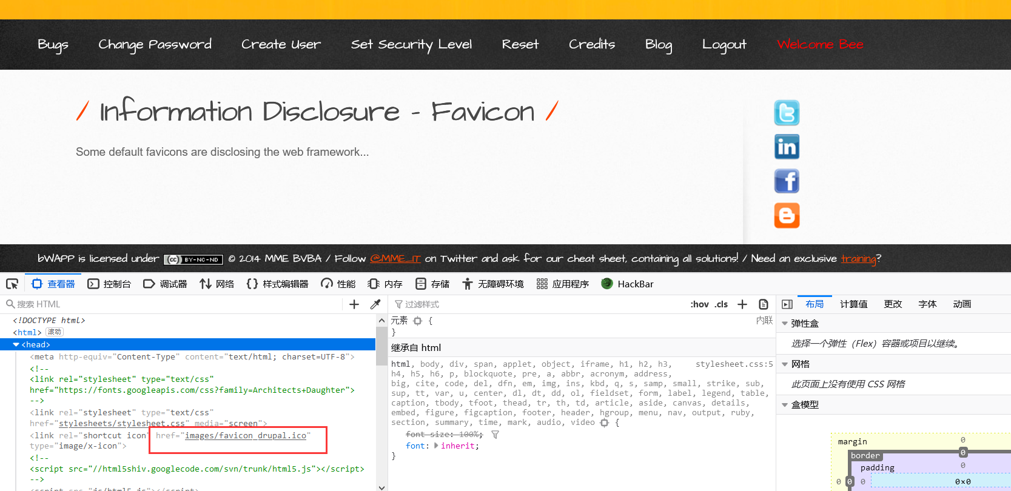Open the LinkedIn social icon
Image resolution: width=1011 pixels, height=491 pixels.
(787, 147)
